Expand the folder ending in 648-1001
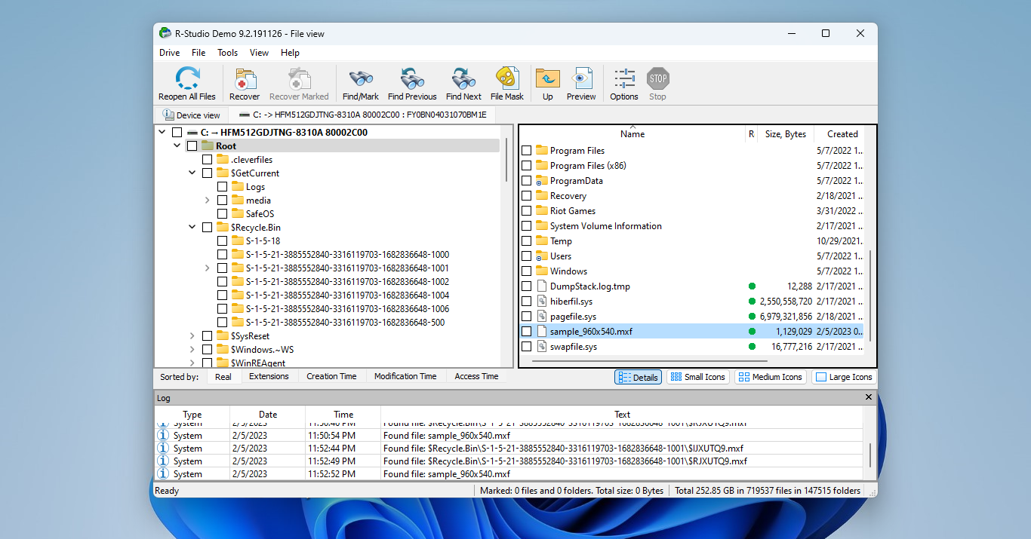 tap(207, 268)
